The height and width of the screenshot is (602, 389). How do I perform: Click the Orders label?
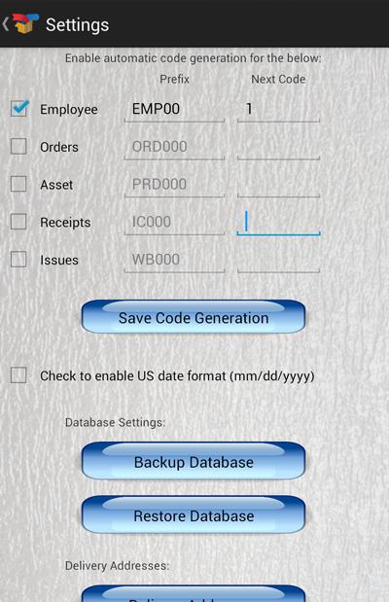[x=59, y=147]
